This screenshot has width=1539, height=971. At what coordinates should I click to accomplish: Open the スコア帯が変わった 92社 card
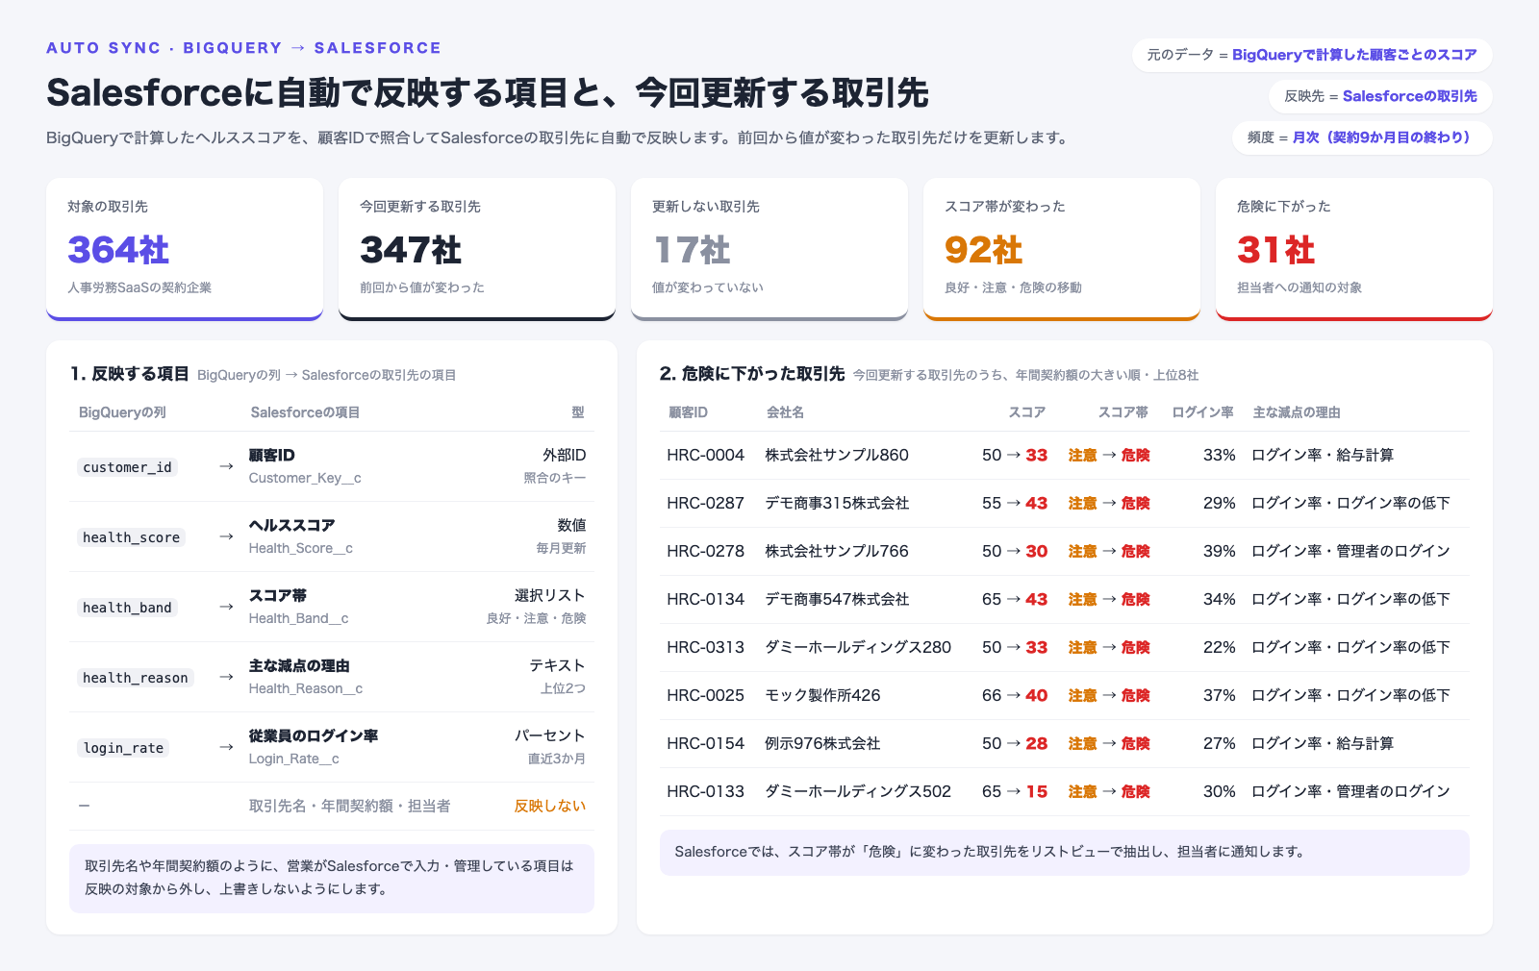[1062, 249]
